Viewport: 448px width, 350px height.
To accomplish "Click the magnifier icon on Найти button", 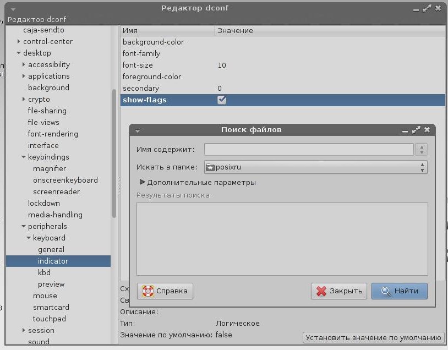I will click(x=386, y=291).
